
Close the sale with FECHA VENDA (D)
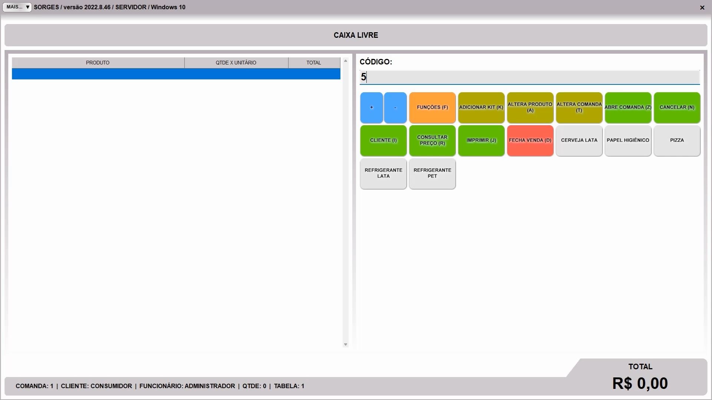[x=530, y=140]
